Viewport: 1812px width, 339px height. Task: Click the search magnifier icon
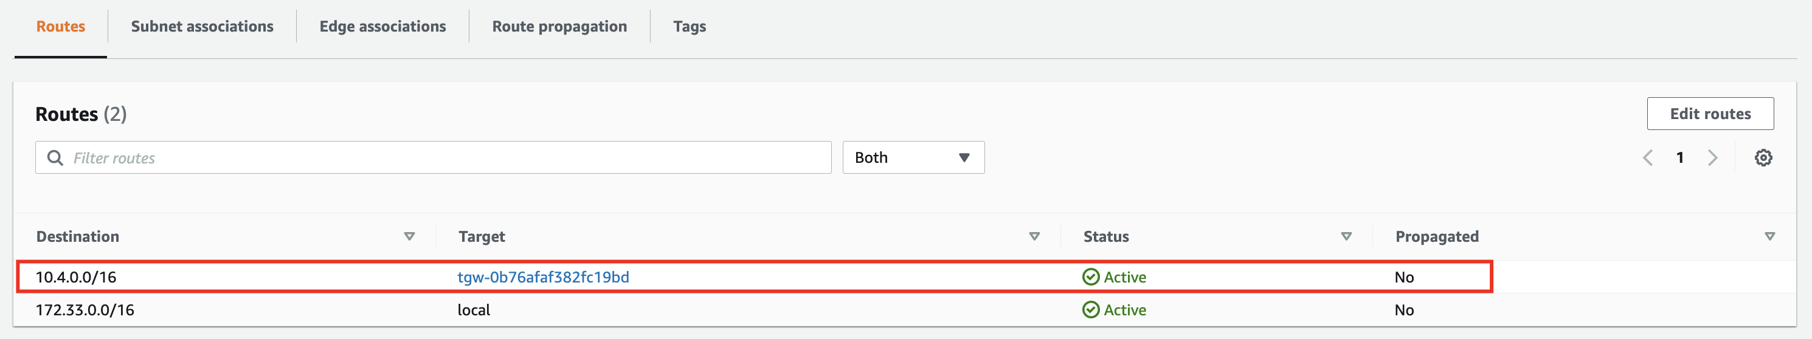55,157
